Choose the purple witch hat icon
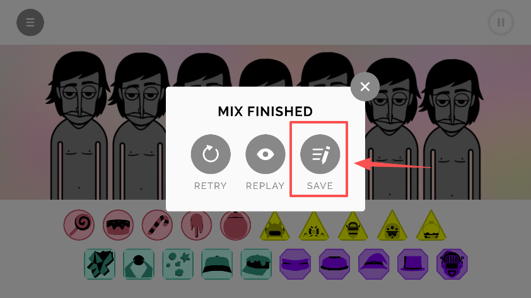The width and height of the screenshot is (531, 298). [373, 264]
